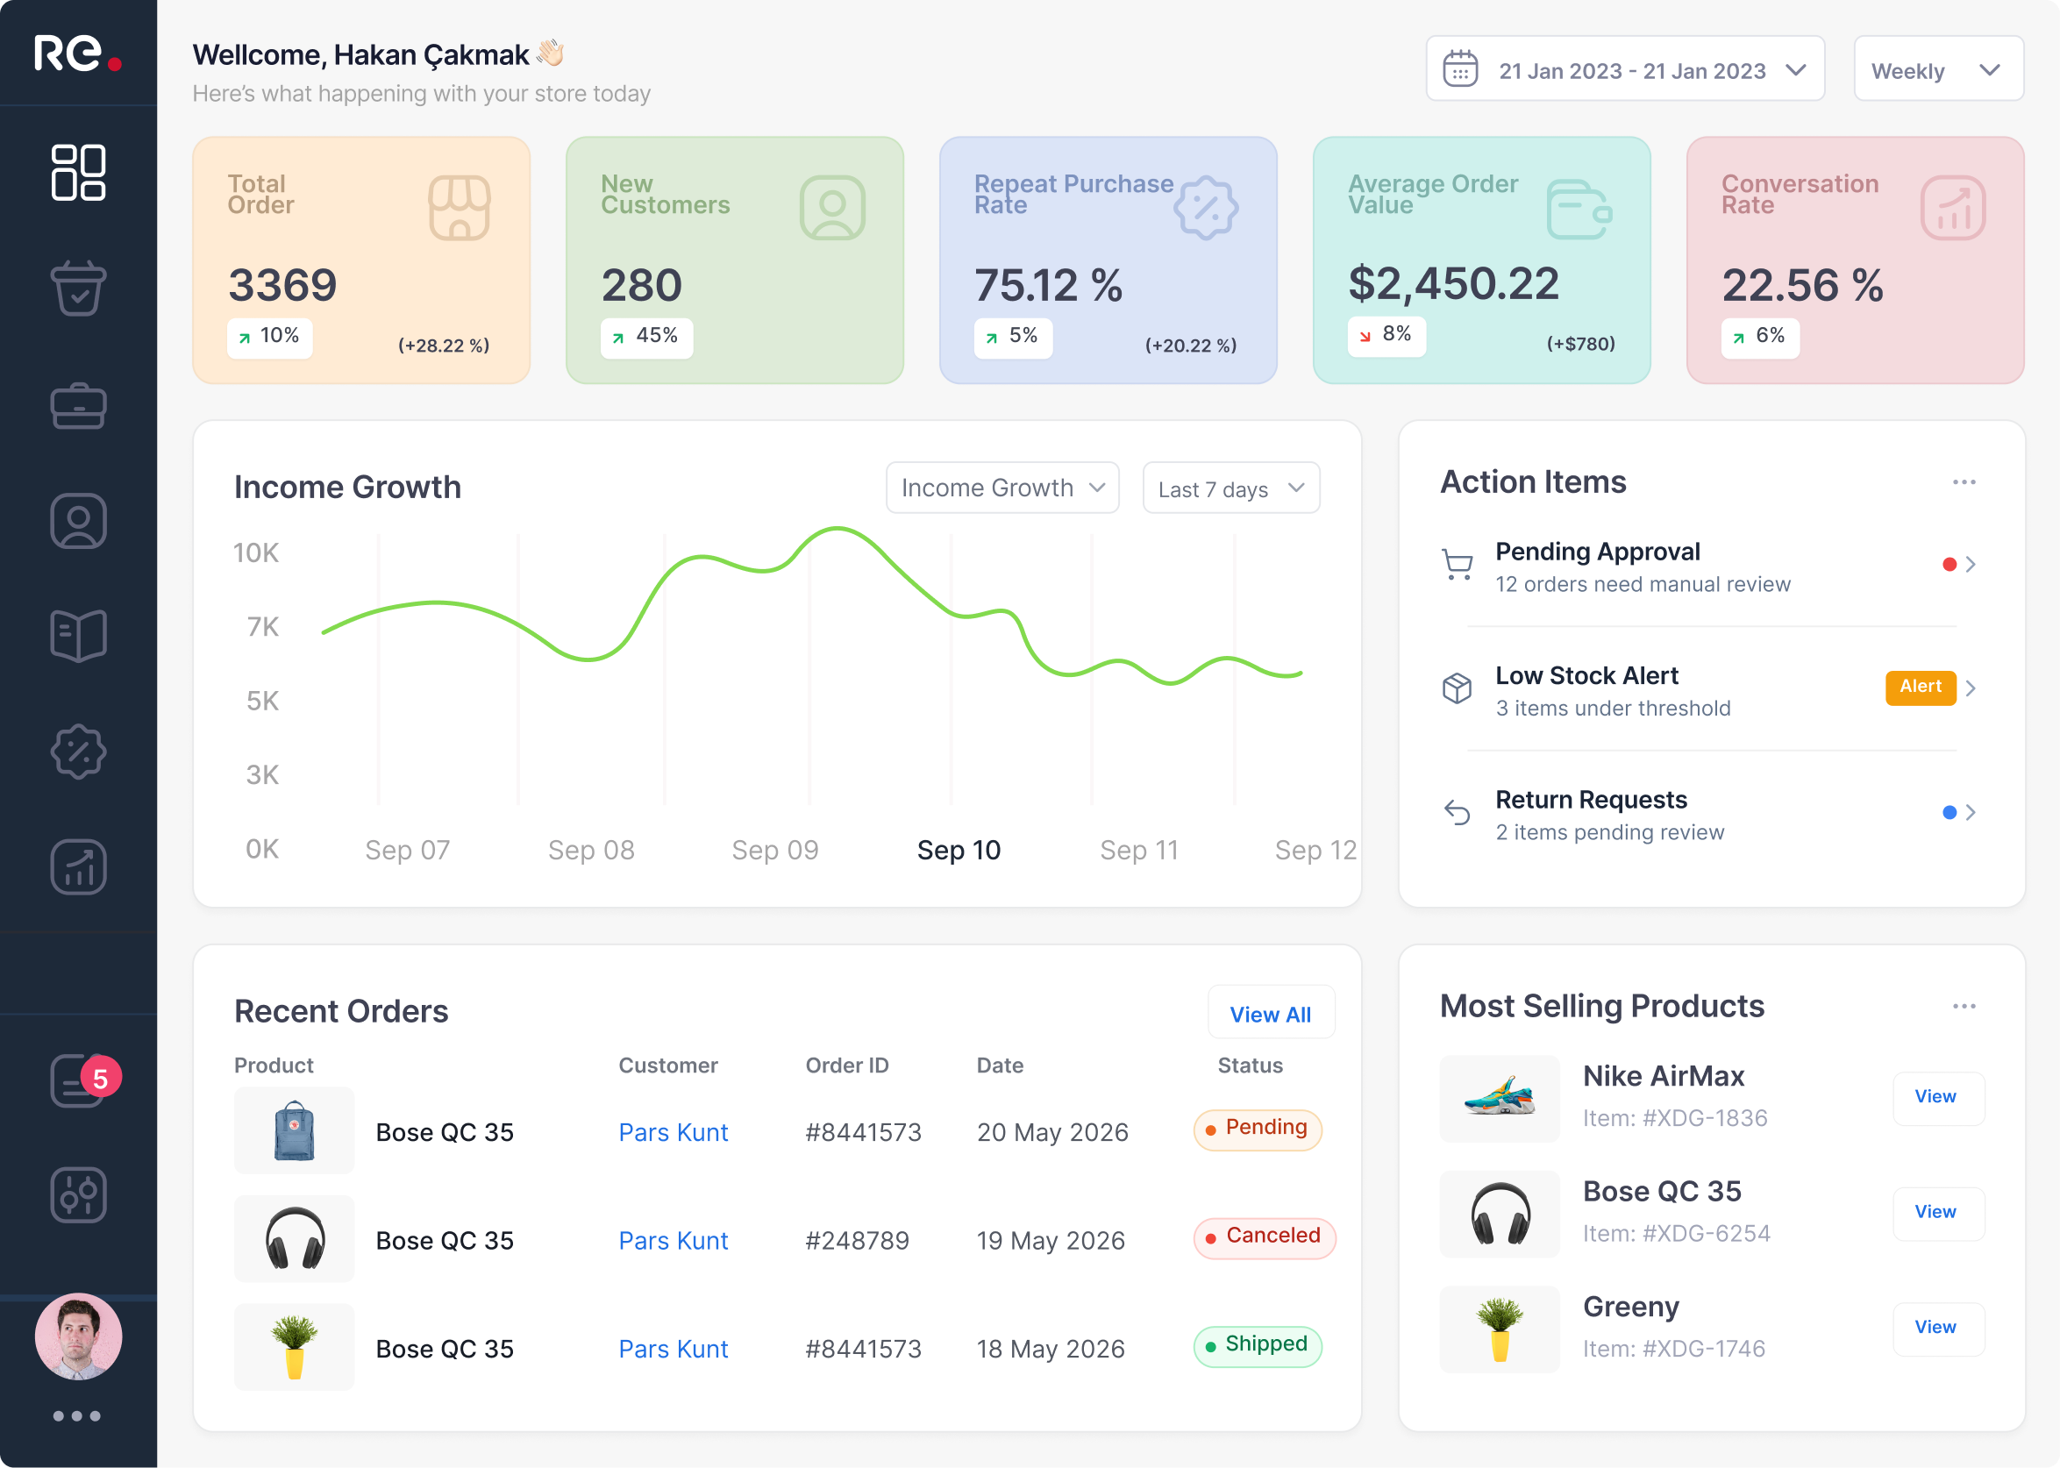Viewport: 2060px width, 1468px height.
Task: Expand the 21 Jan 2023 date range dropdown
Action: [1625, 68]
